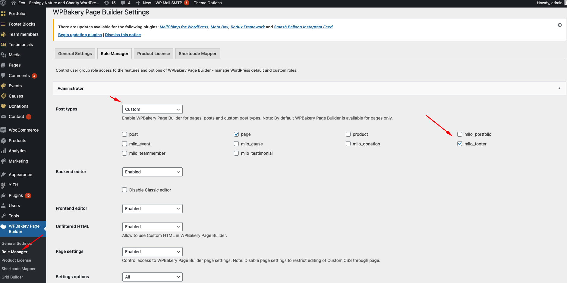
Task: Enable the post checkbox
Action: coord(124,134)
